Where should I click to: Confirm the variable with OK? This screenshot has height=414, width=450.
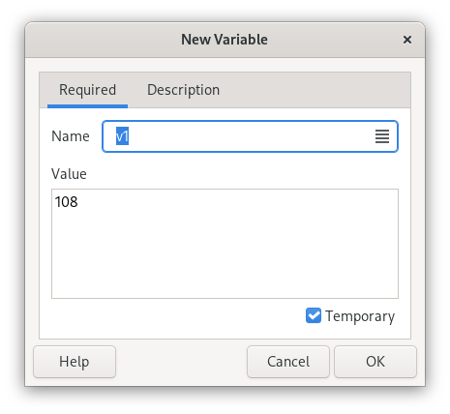[x=375, y=362]
